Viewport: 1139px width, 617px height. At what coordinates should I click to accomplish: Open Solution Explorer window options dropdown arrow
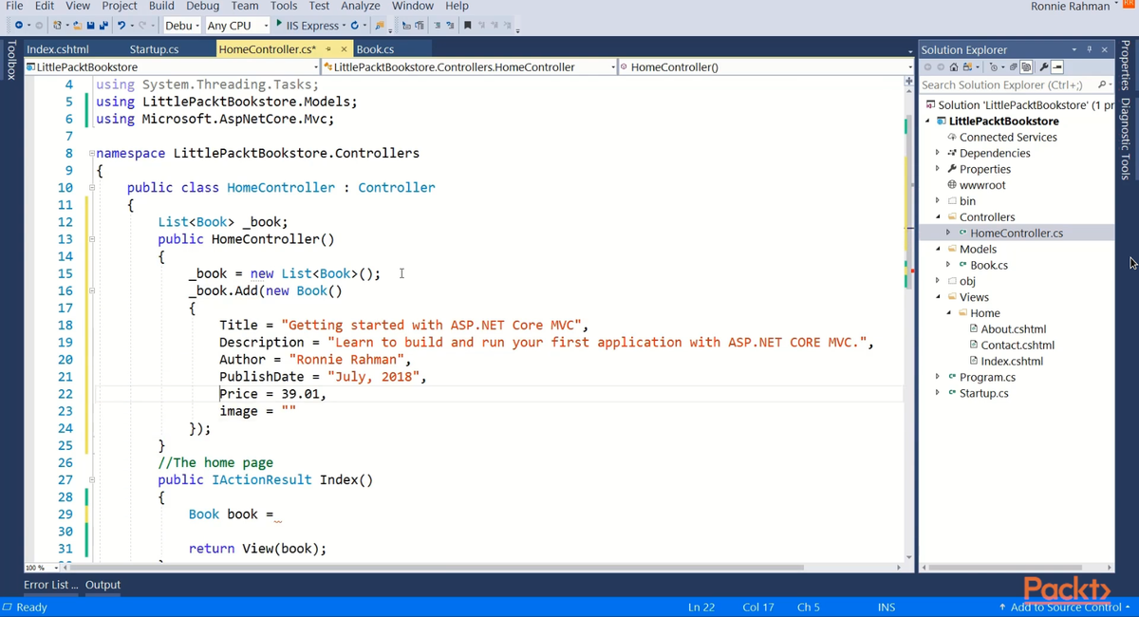pos(1074,49)
